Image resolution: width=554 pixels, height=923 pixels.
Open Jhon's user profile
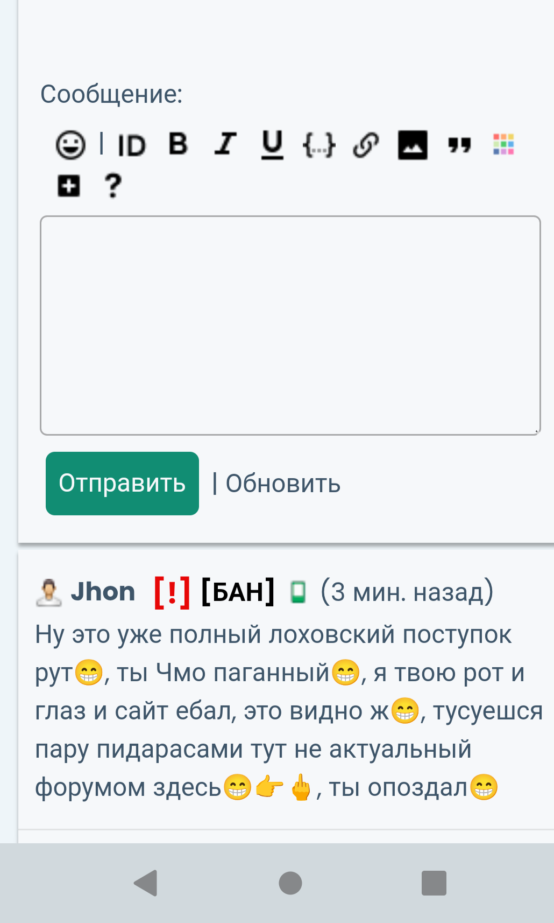click(103, 592)
